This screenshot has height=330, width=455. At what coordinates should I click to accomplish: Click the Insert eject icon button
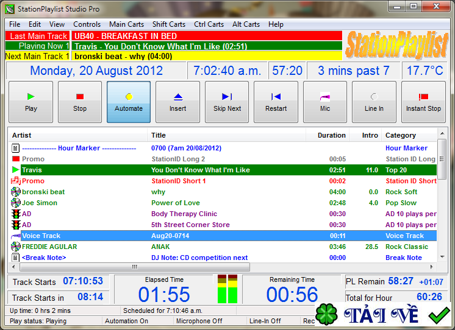[178, 102]
